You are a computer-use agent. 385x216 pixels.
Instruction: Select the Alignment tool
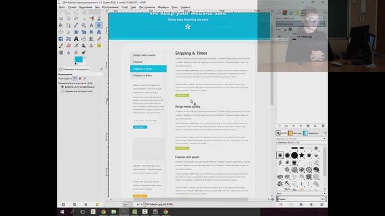(61, 32)
